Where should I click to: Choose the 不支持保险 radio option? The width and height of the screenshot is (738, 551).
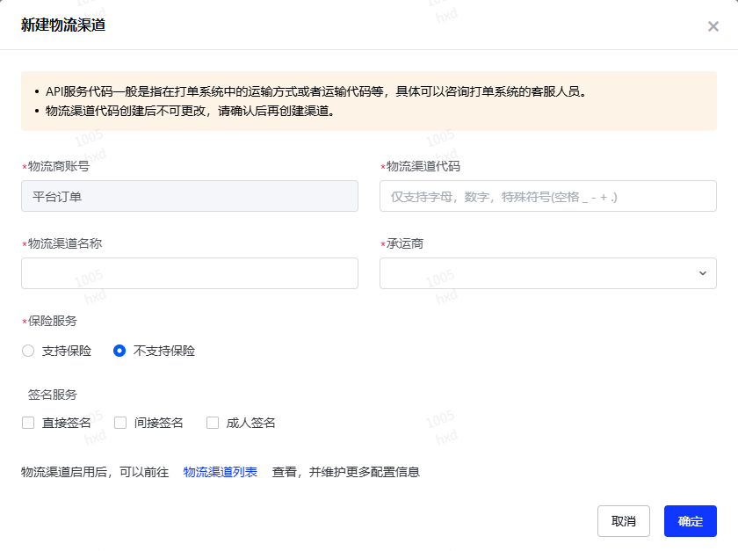pos(119,351)
